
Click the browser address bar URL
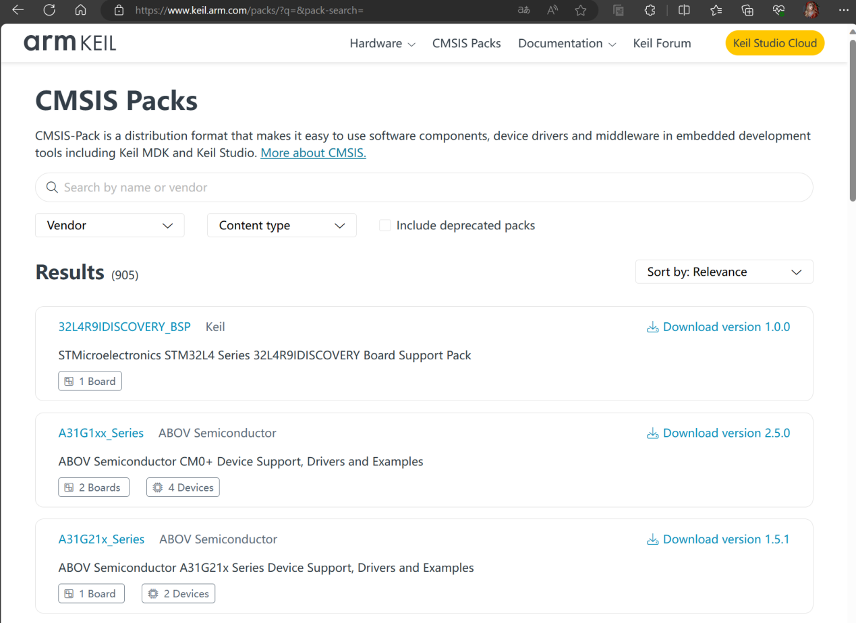coord(250,10)
